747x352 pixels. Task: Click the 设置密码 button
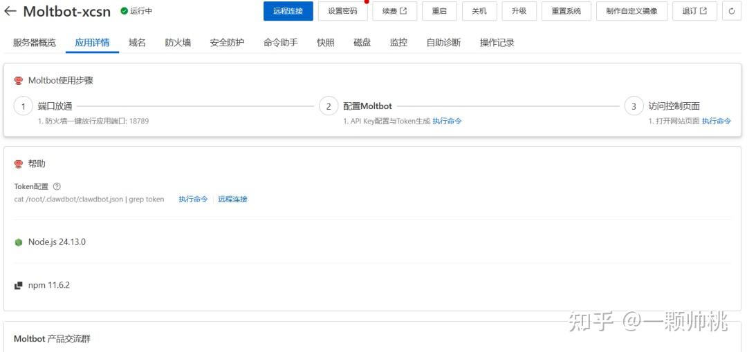(342, 11)
